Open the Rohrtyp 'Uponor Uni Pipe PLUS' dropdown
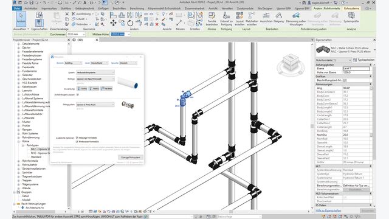The height and width of the screenshot is (219, 389). [x=95, y=78]
